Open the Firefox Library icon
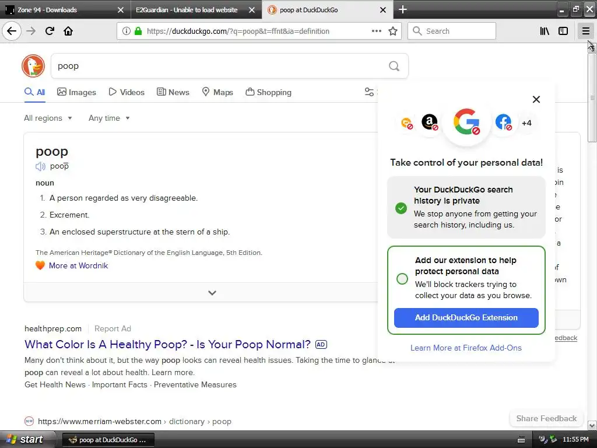Image resolution: width=597 pixels, height=448 pixels. pos(545,31)
